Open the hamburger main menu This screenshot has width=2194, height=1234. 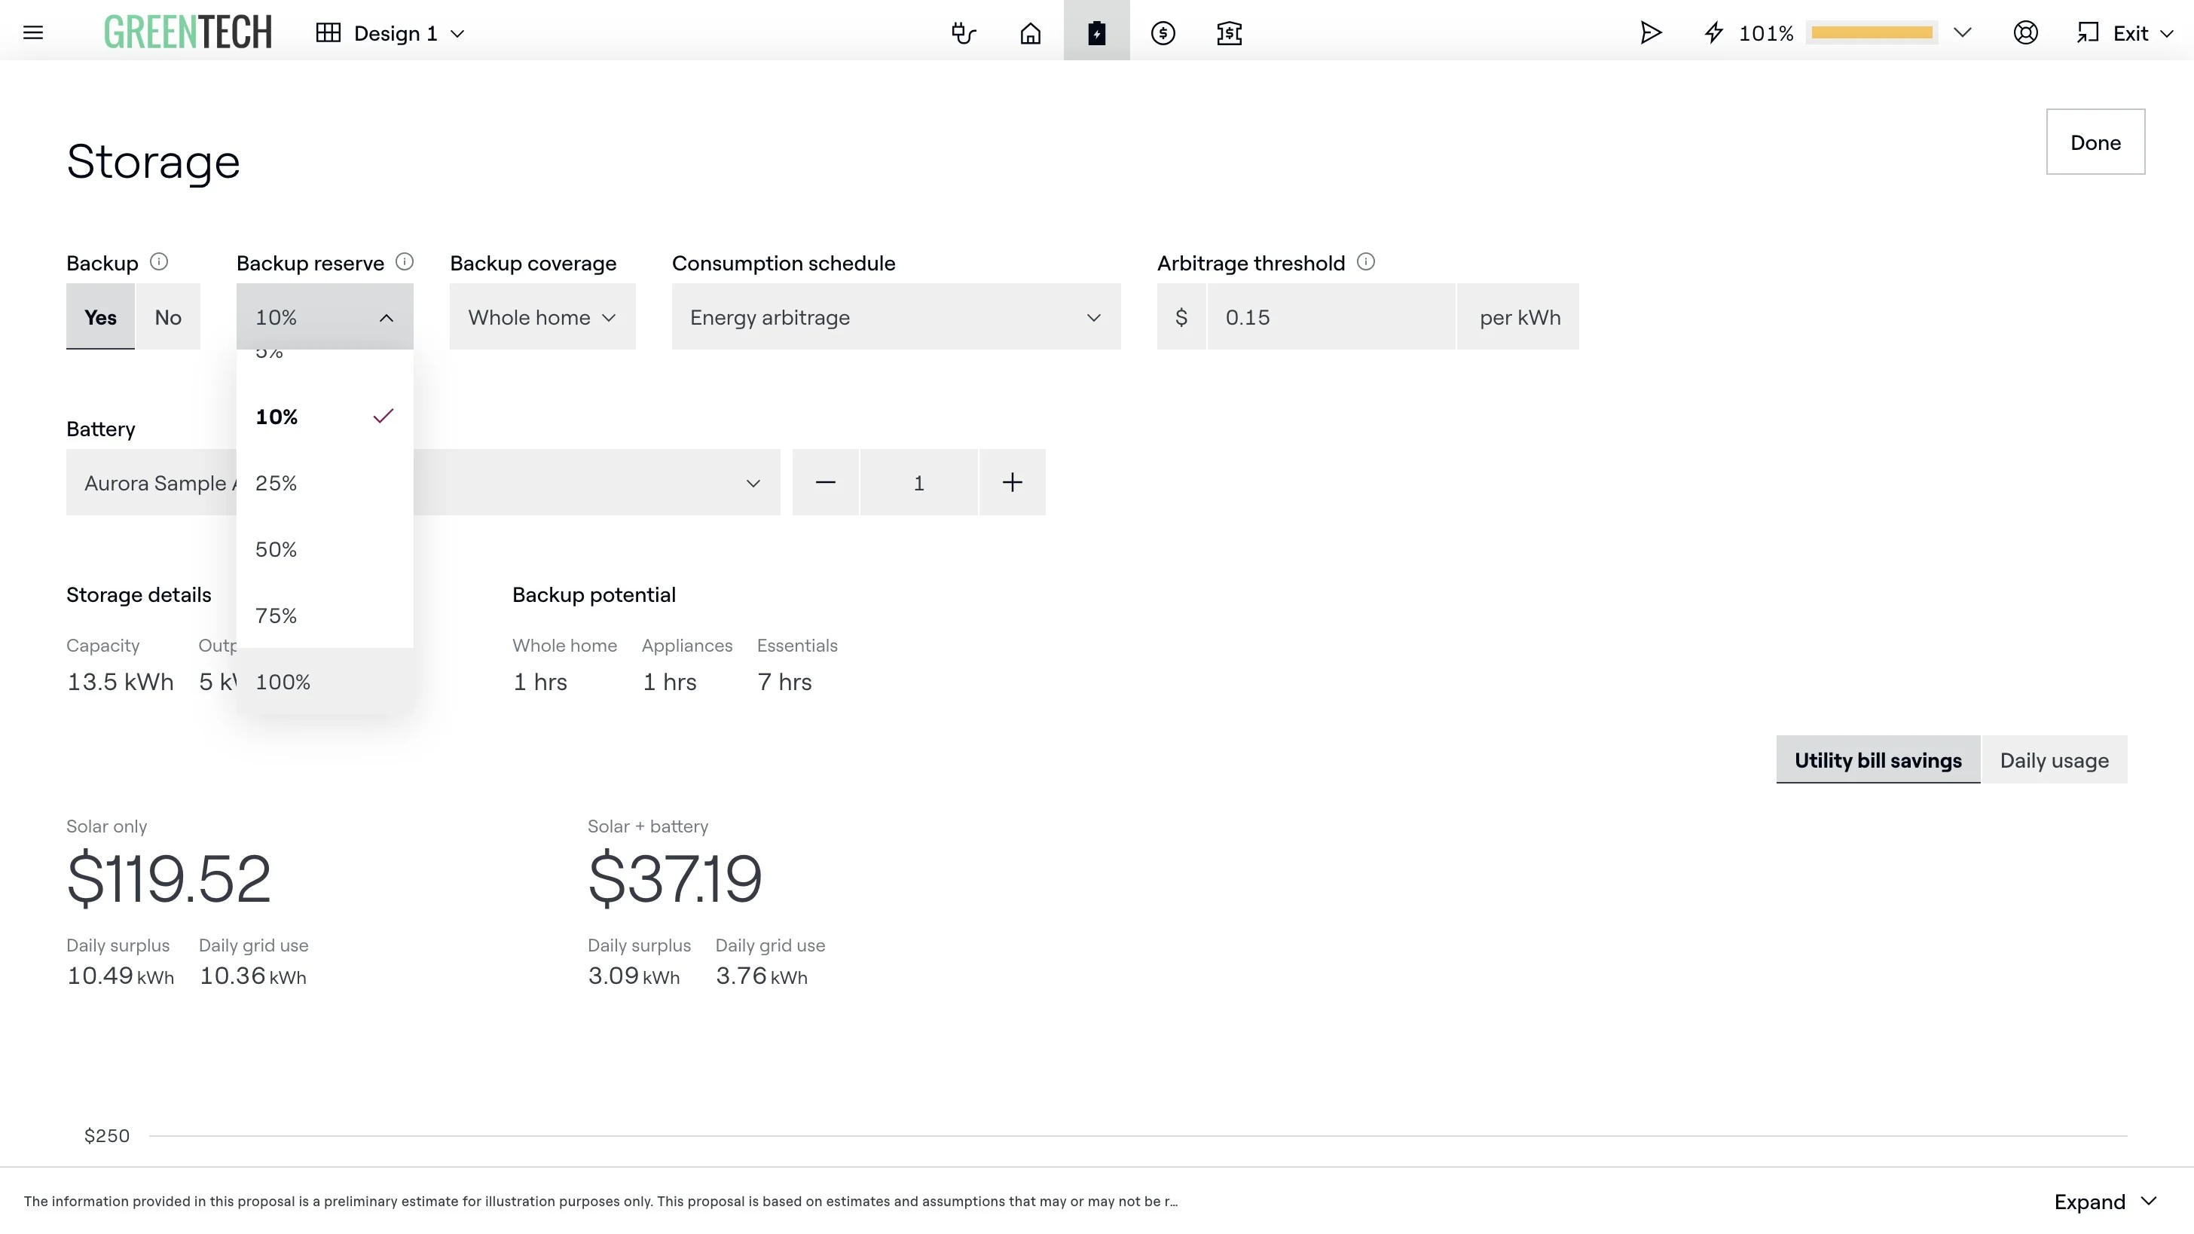(x=33, y=33)
